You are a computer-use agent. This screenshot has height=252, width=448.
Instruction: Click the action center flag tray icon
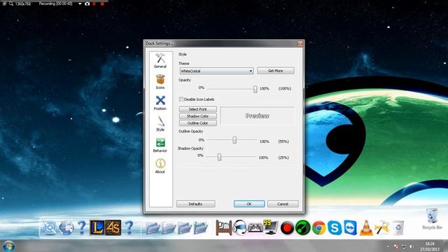(396, 246)
